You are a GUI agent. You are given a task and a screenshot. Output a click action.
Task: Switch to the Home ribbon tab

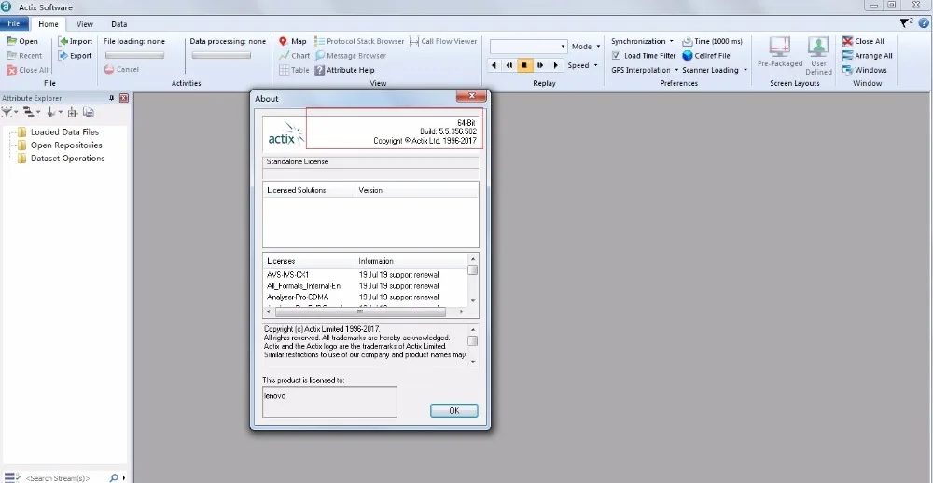(49, 24)
